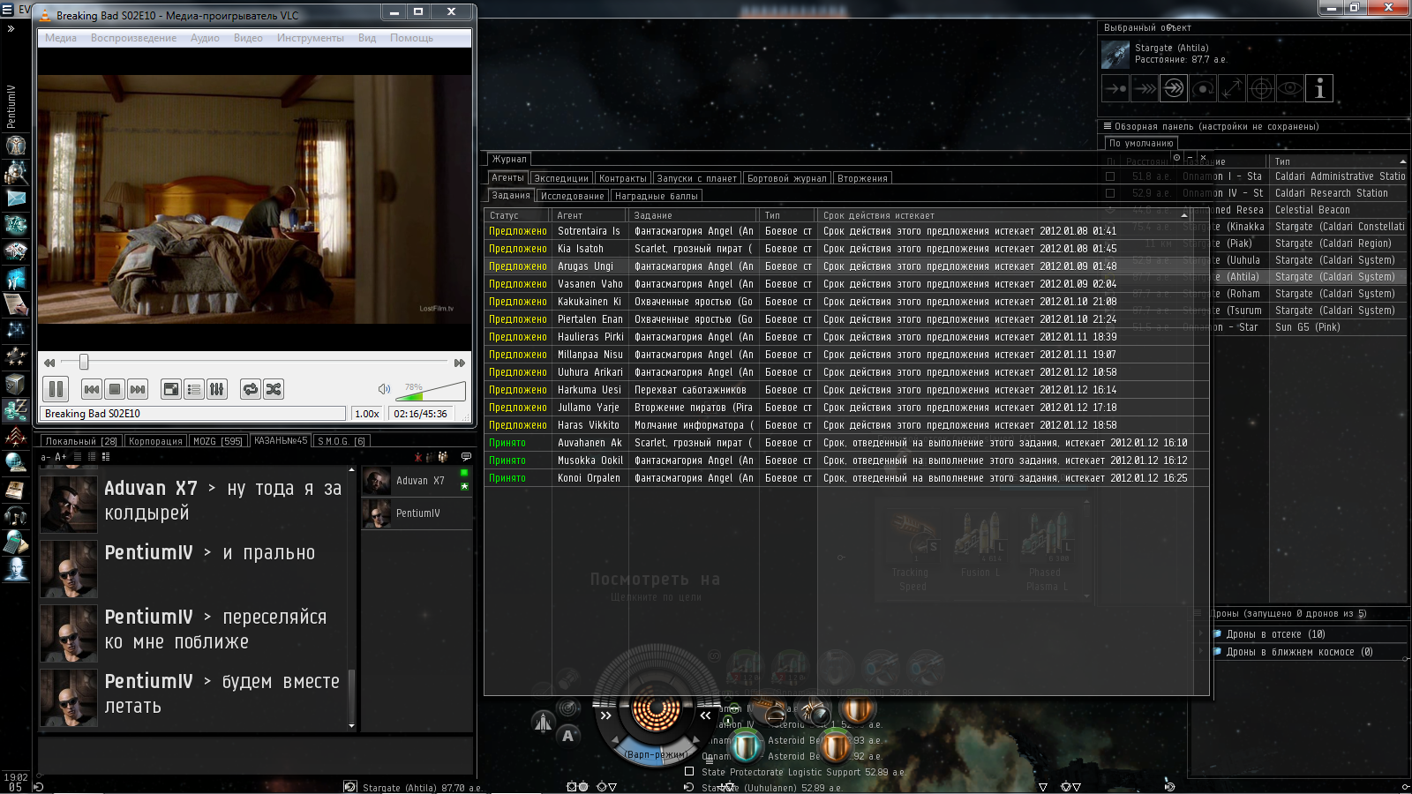Sort missions by Статус column

click(517, 215)
